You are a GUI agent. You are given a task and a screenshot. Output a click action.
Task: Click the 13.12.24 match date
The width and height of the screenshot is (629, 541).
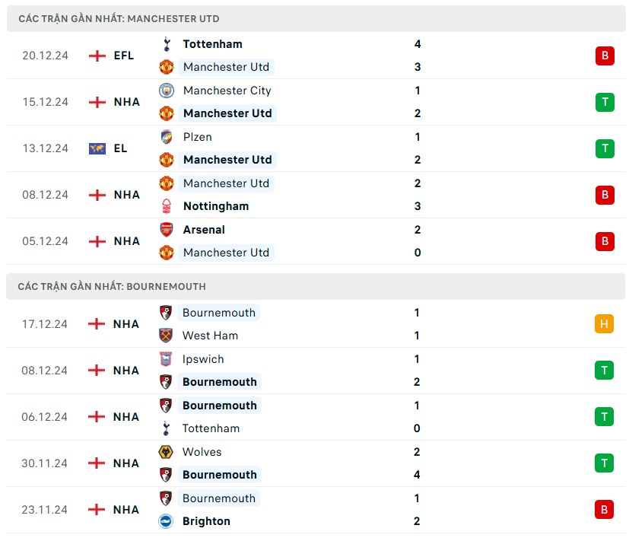pos(45,148)
